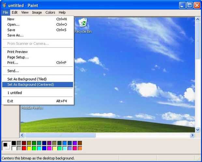The height and width of the screenshot is (162, 202).
Task: Pick the bright yellow color swatch
Action: [x=29, y=148]
